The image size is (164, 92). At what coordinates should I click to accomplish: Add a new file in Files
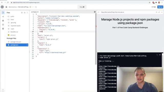(x=22, y=13)
